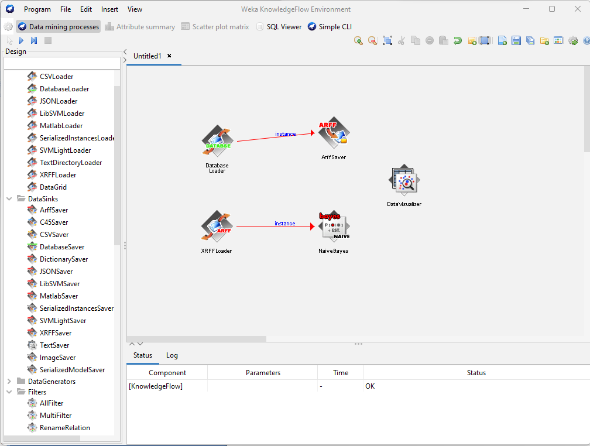Viewport: 590px width, 446px height.
Task: Collapse the Filters folder
Action: 9,392
